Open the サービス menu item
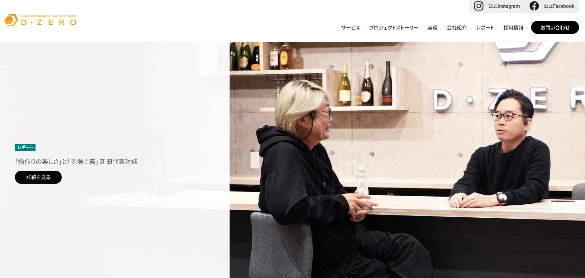Viewport: 585px width, 278px height. tap(350, 28)
